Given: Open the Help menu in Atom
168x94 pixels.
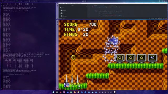Looking at the screenshot, I should click(80, 3).
